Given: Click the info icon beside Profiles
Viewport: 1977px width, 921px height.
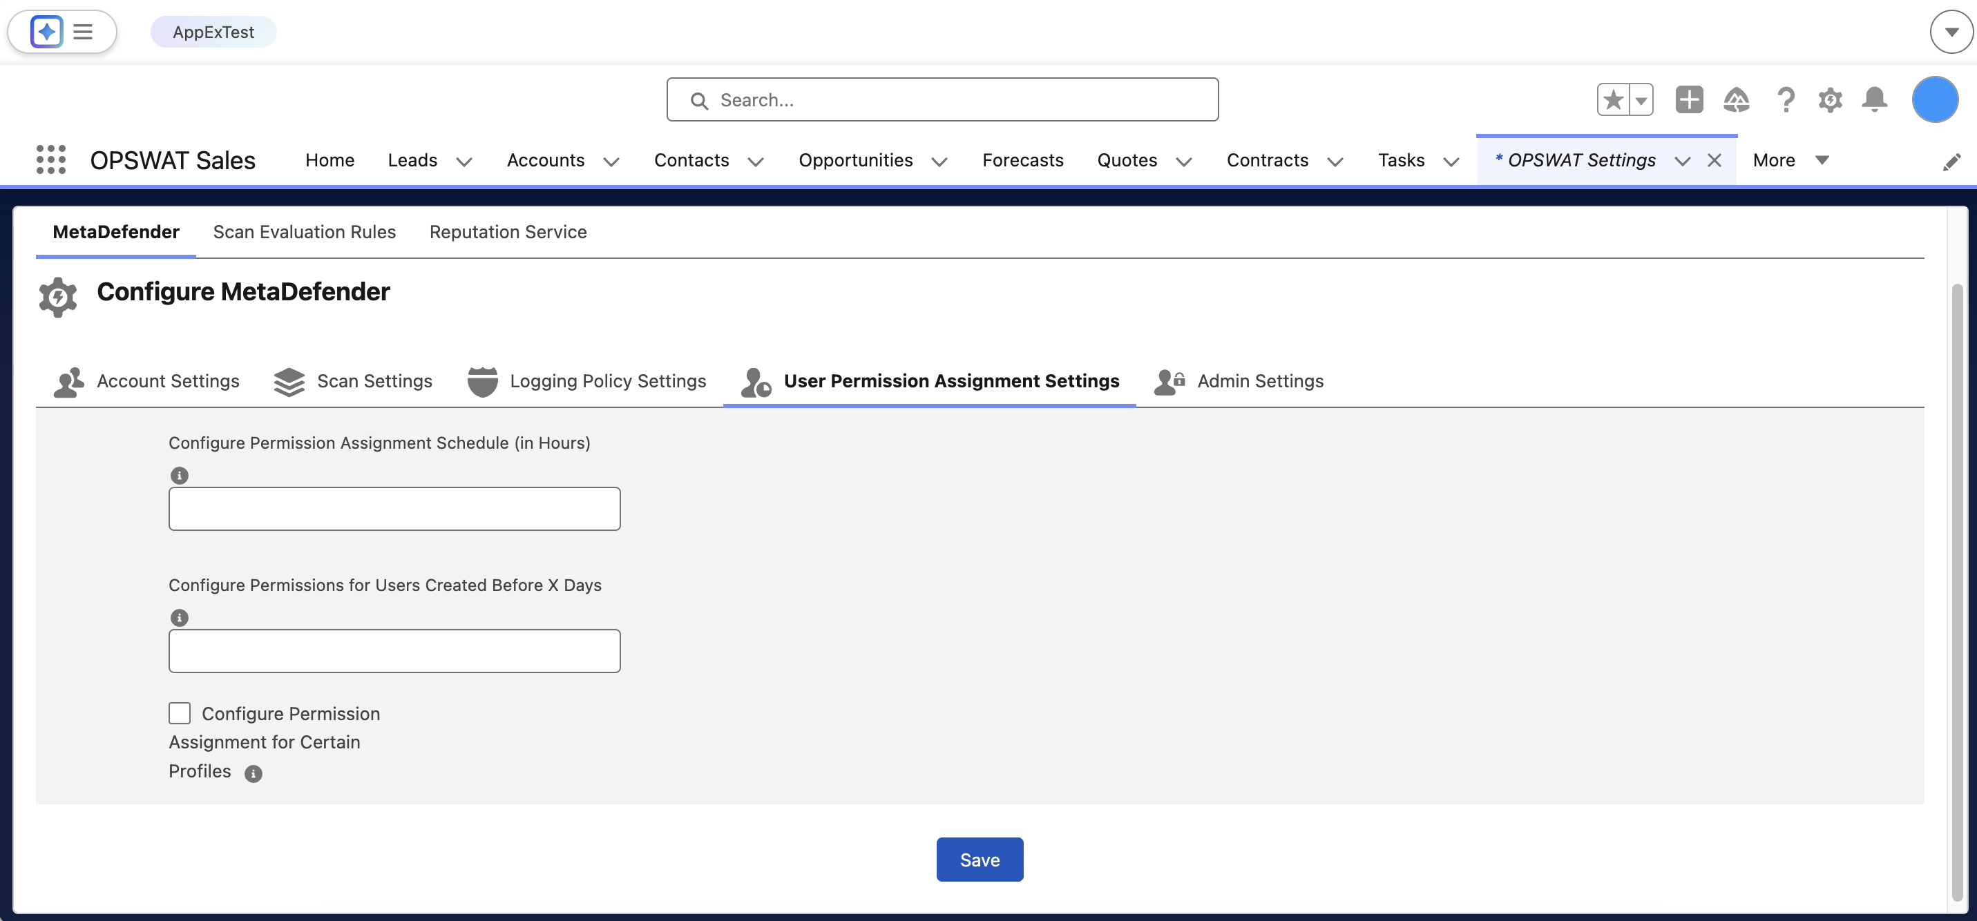Looking at the screenshot, I should 254,774.
